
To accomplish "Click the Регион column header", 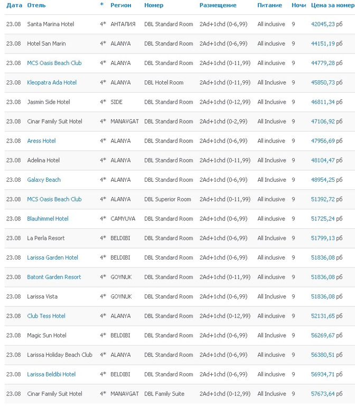I will click(x=121, y=5).
